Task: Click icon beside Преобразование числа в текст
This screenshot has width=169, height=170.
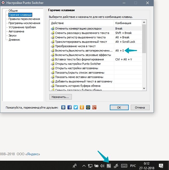Action: coord(52,46)
